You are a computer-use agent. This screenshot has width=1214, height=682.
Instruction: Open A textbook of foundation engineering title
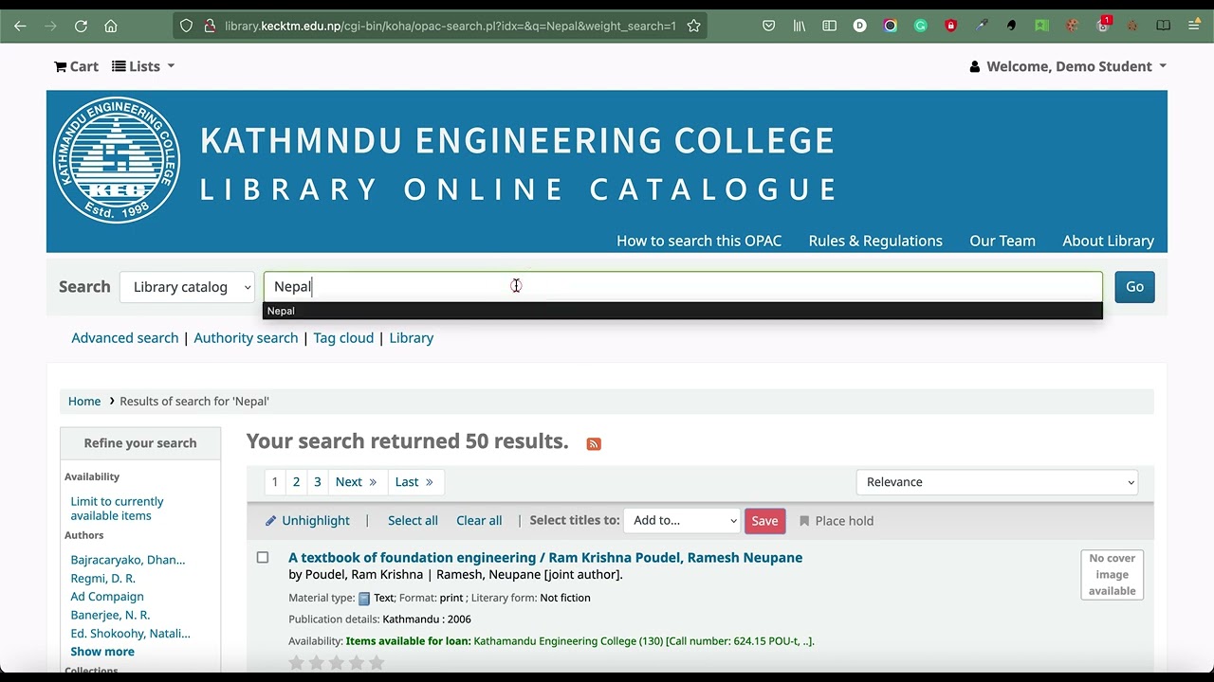pyautogui.click(x=545, y=558)
